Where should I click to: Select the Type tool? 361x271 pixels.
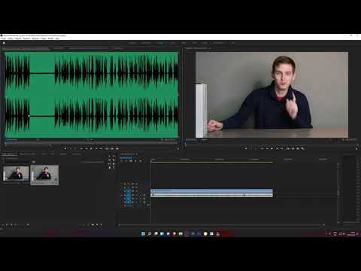[x=114, y=167]
